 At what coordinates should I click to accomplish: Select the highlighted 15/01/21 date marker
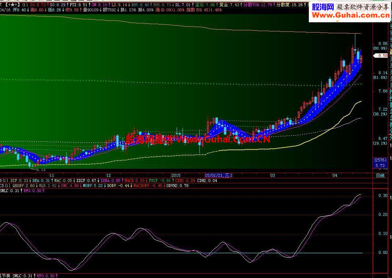[x=217, y=175]
